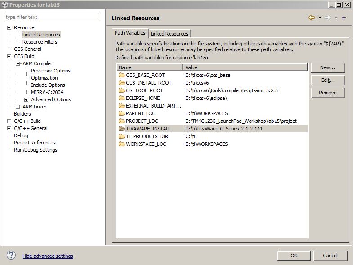353x265 pixels.
Task: Select Processor Options in the tree
Action: tap(51, 71)
